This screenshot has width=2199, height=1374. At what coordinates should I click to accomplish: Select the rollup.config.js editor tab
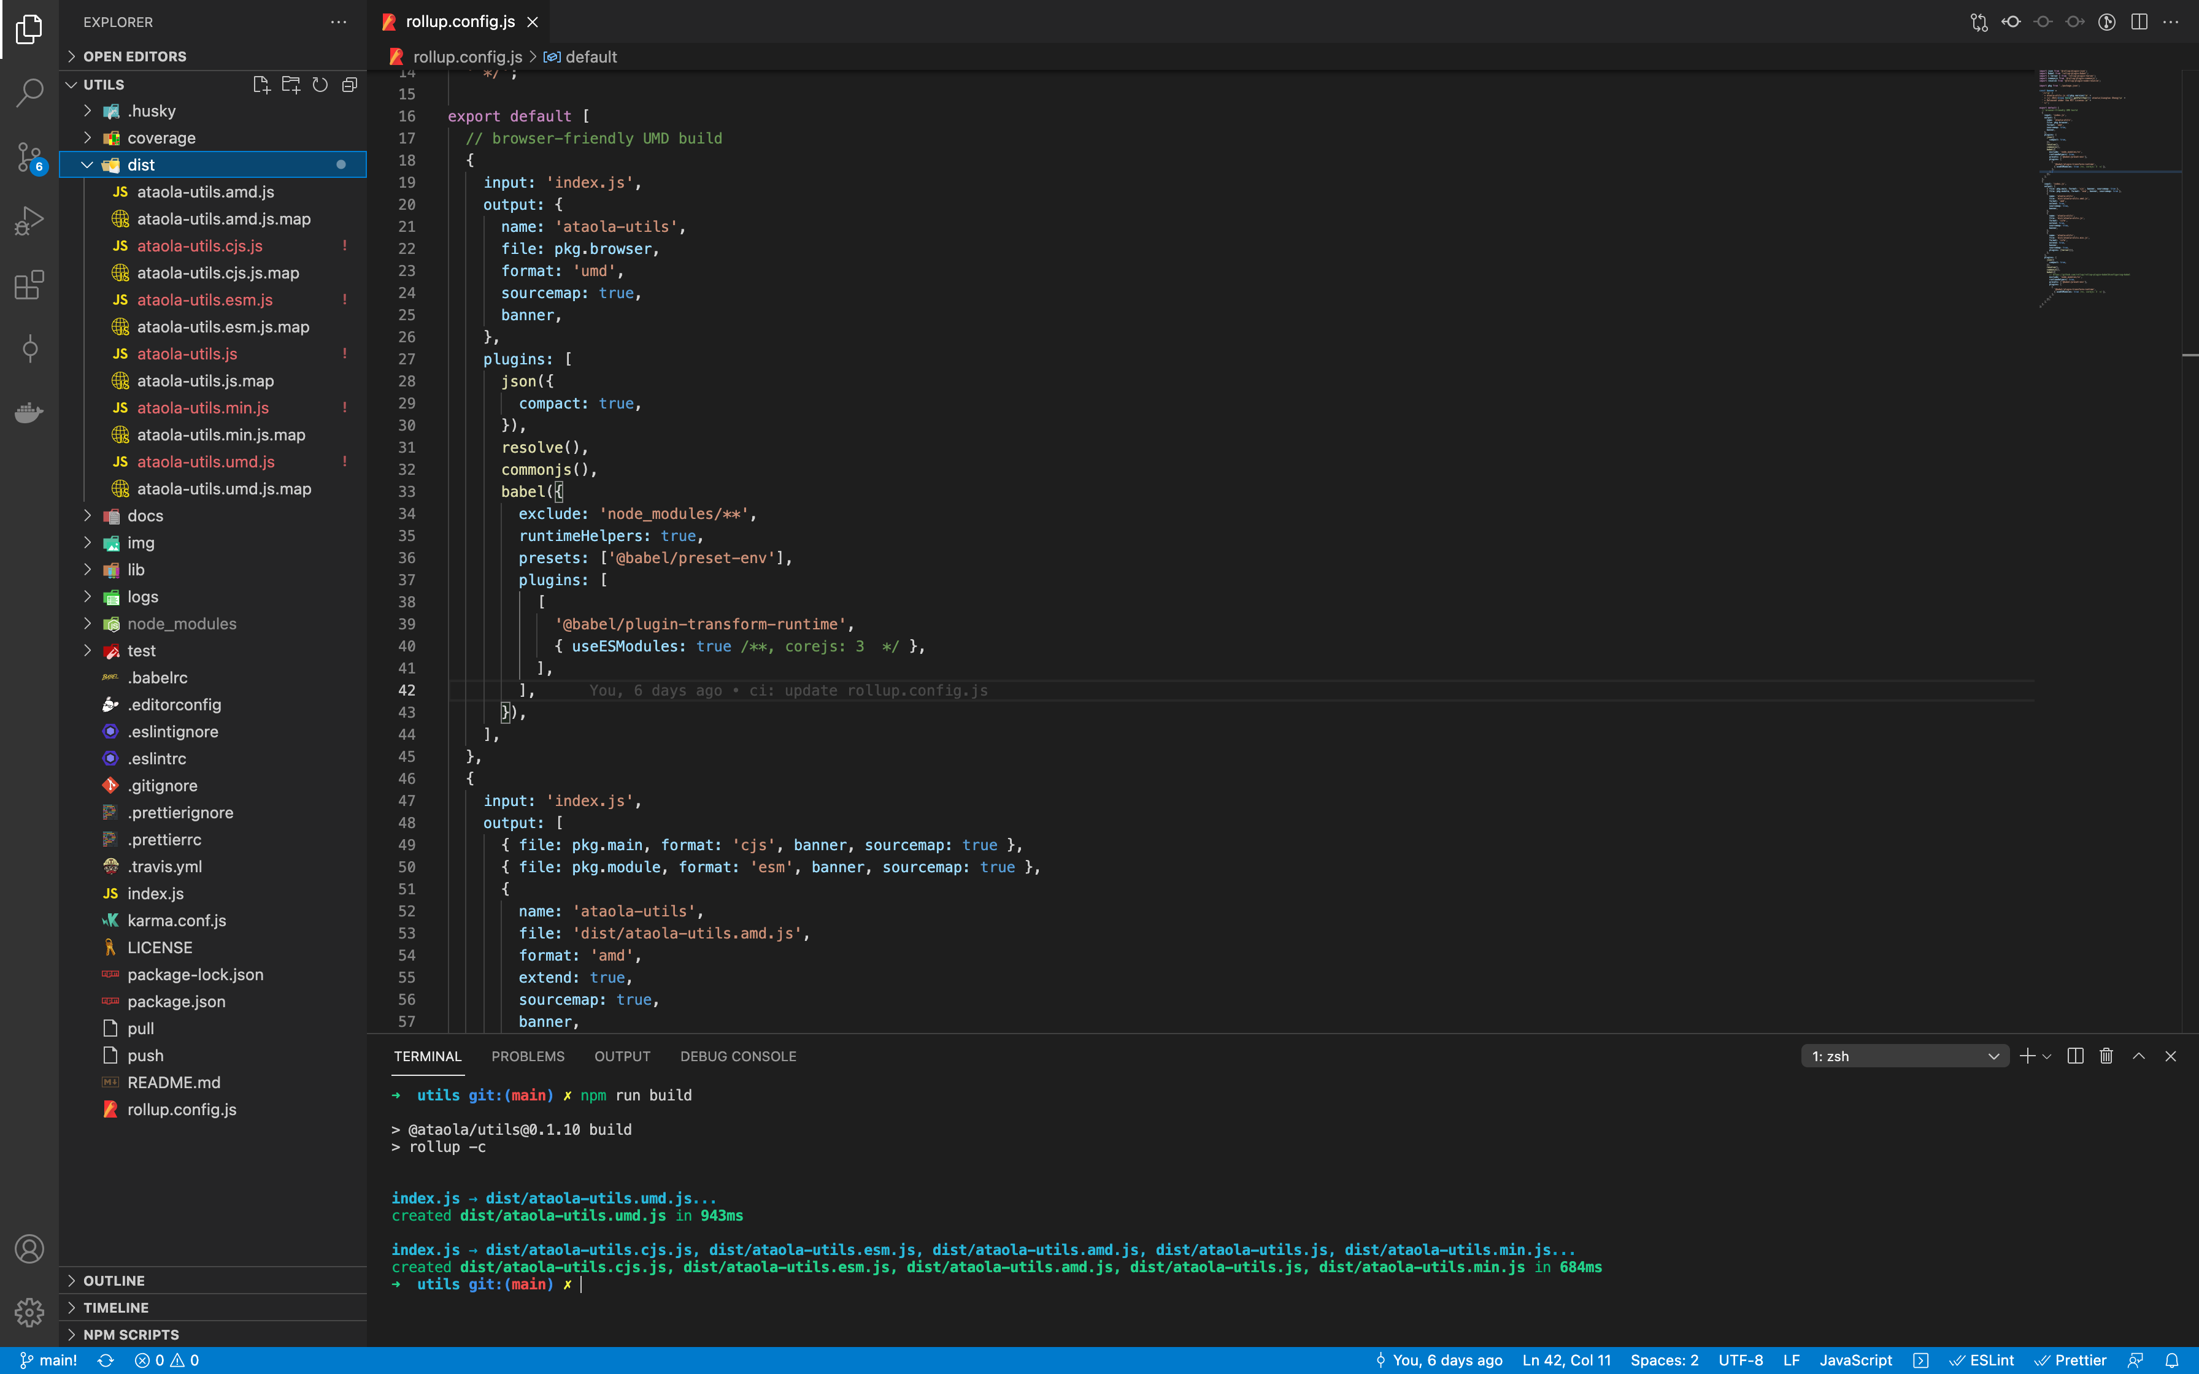460,22
